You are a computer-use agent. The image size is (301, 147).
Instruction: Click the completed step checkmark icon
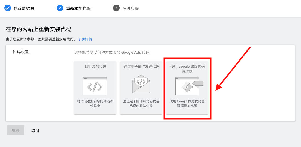pos(8,8)
